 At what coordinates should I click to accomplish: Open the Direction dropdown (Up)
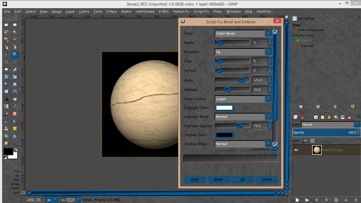tap(243, 52)
